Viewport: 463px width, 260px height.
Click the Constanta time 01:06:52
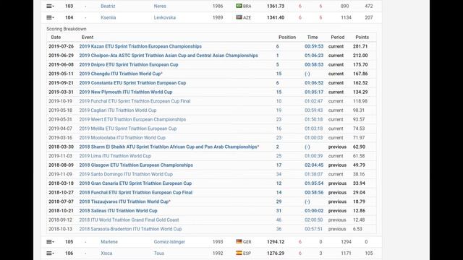(x=314, y=83)
